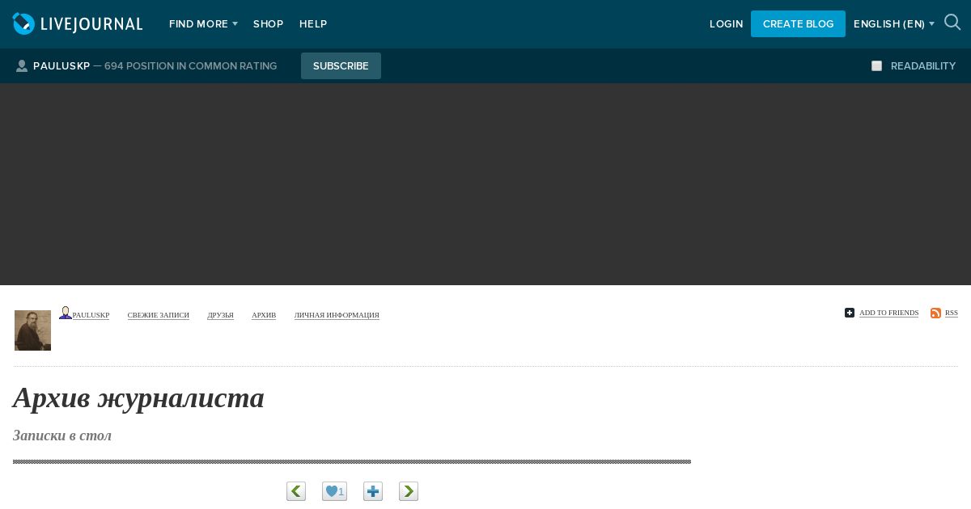
Task: Click the pauluskp link beside avatar
Action: 91,315
